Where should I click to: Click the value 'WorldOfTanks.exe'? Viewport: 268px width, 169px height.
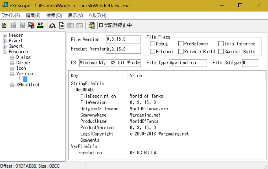(x=149, y=109)
